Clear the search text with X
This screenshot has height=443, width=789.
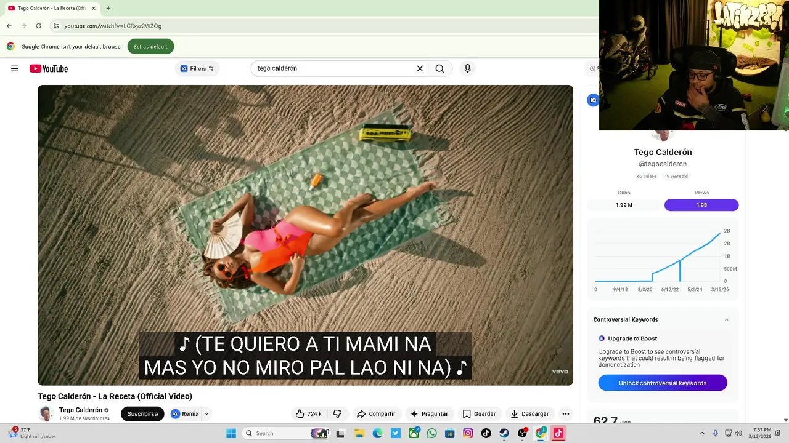(420, 68)
